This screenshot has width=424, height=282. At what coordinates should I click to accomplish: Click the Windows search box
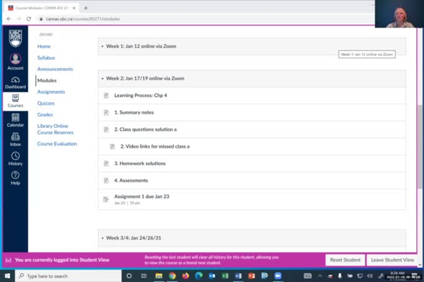click(68, 276)
